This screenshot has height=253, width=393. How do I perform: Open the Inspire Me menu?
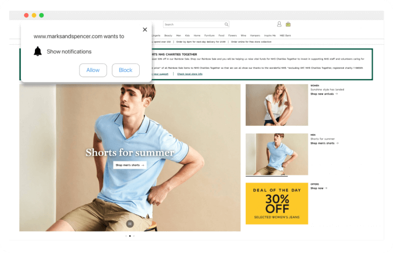click(x=270, y=35)
